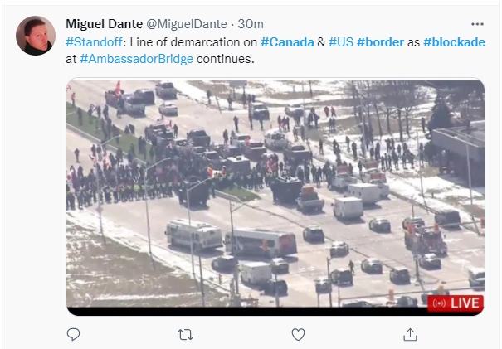The width and height of the screenshot is (502, 349).
Task: Click the 30m timestamp link
Action: (251, 24)
